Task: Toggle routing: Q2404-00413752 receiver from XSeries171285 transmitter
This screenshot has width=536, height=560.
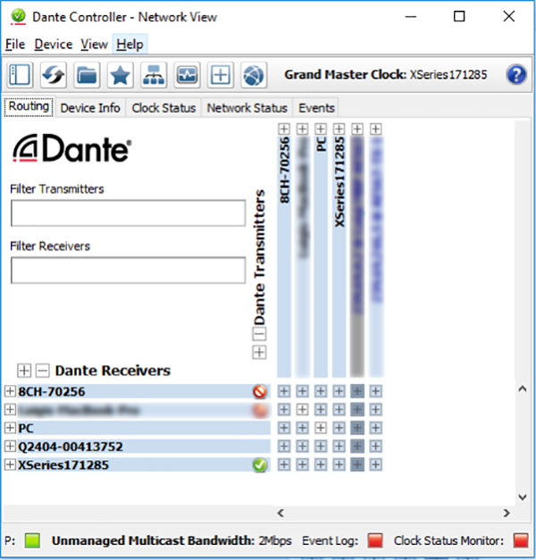Action: tap(339, 446)
